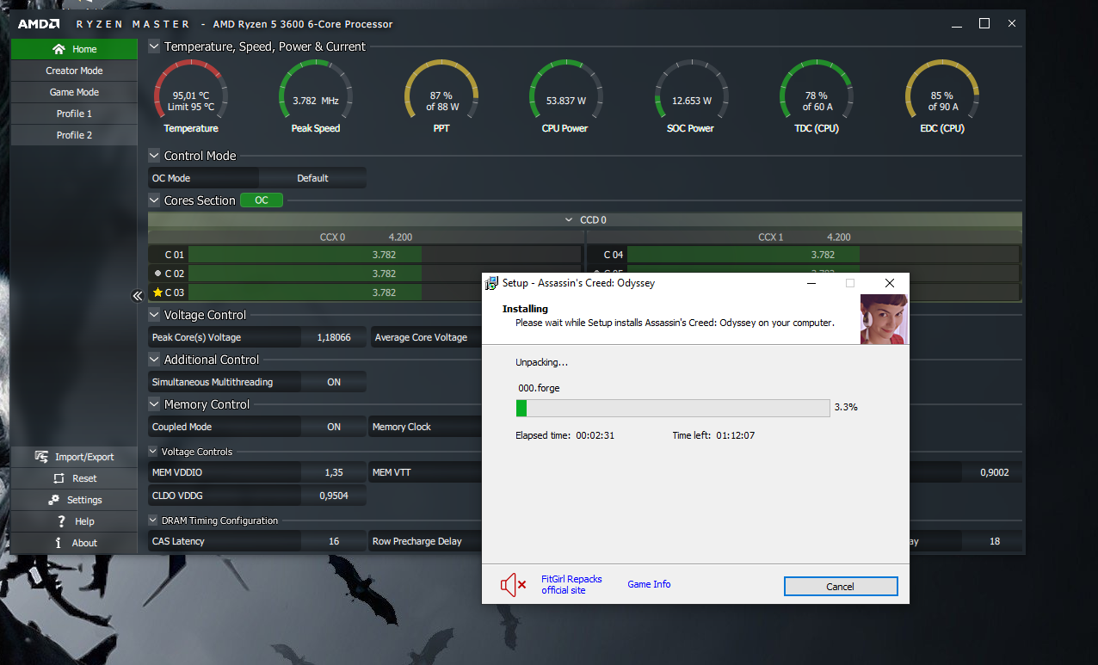Open Settings in Ryzen Master sidebar
The height and width of the screenshot is (665, 1098).
[x=74, y=500]
